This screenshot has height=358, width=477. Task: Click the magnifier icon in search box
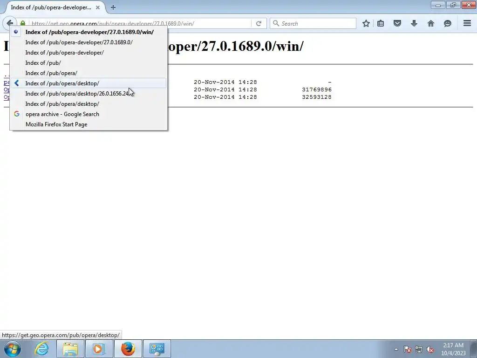click(x=276, y=23)
